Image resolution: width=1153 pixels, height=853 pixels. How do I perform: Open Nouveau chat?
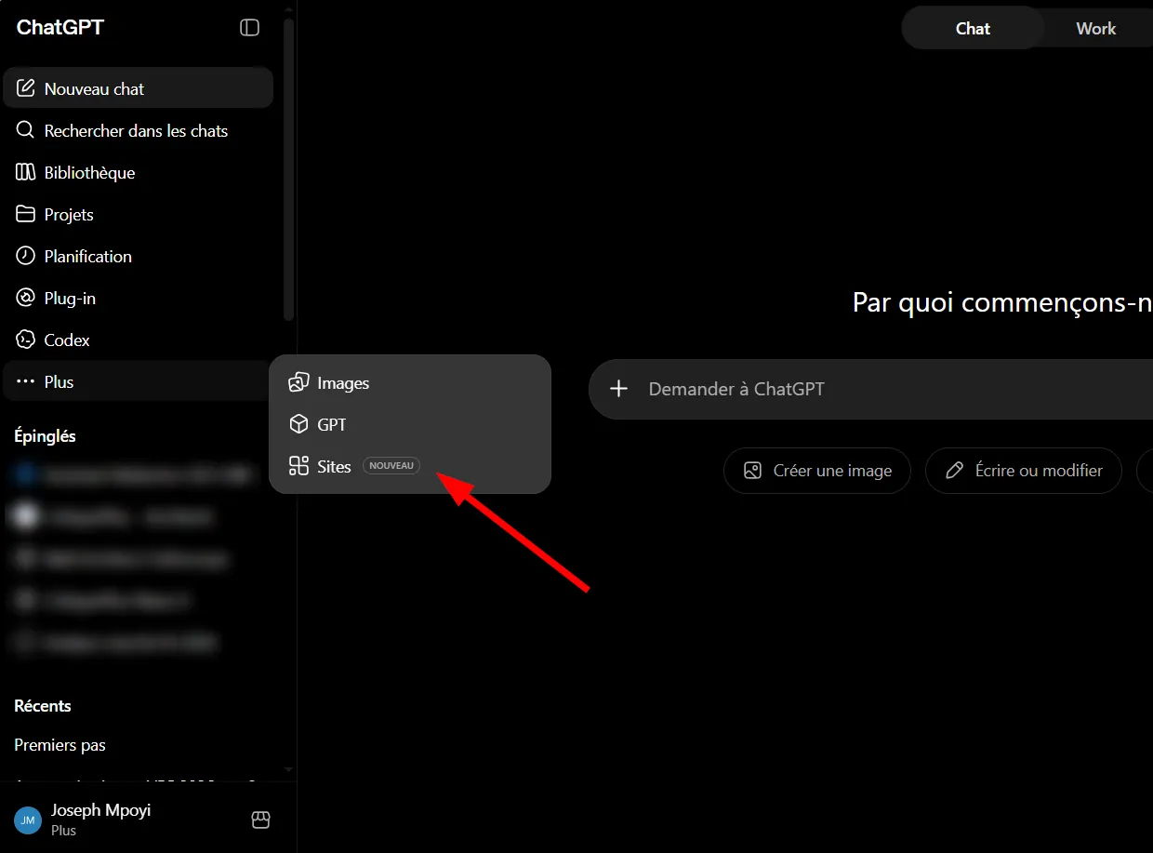139,88
